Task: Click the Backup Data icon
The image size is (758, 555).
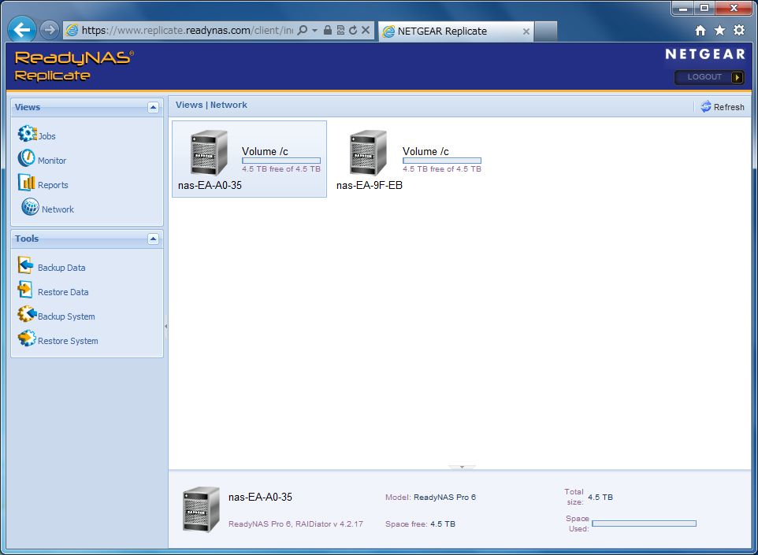Action: 26,266
